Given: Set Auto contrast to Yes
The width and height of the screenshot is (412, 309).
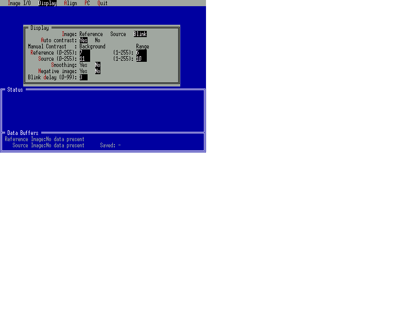Looking at the screenshot, I should (83, 40).
